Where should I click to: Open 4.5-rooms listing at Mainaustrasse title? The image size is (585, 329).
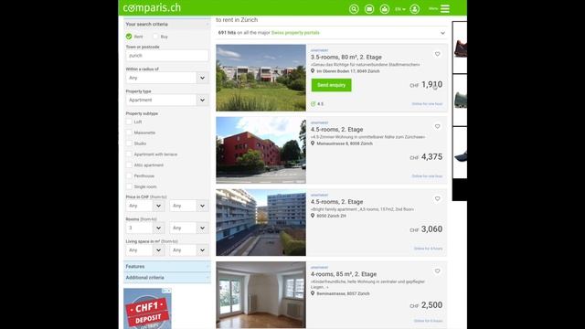(337, 130)
